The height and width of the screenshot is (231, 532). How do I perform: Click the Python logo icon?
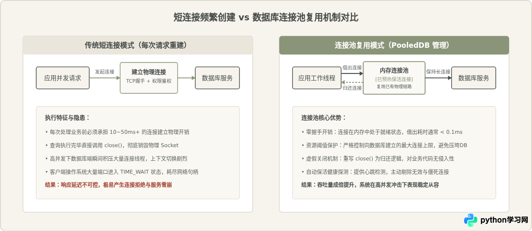(471, 220)
